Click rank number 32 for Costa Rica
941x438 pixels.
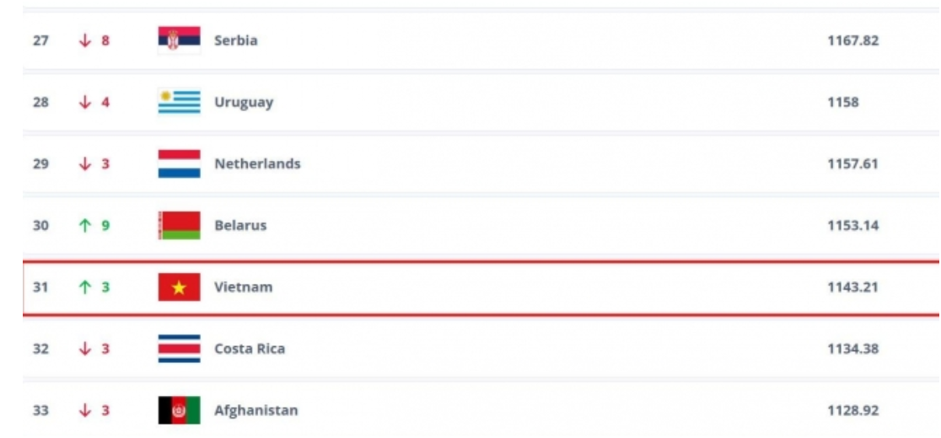click(40, 349)
